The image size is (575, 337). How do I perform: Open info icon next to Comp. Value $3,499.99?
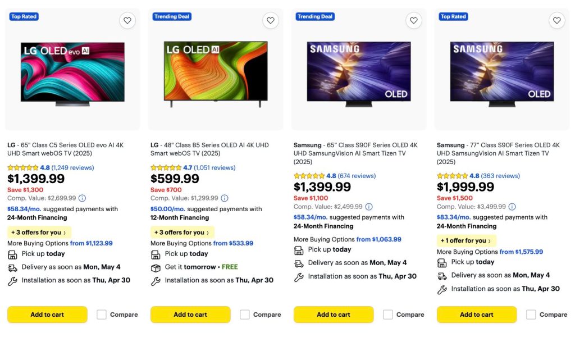(x=512, y=207)
